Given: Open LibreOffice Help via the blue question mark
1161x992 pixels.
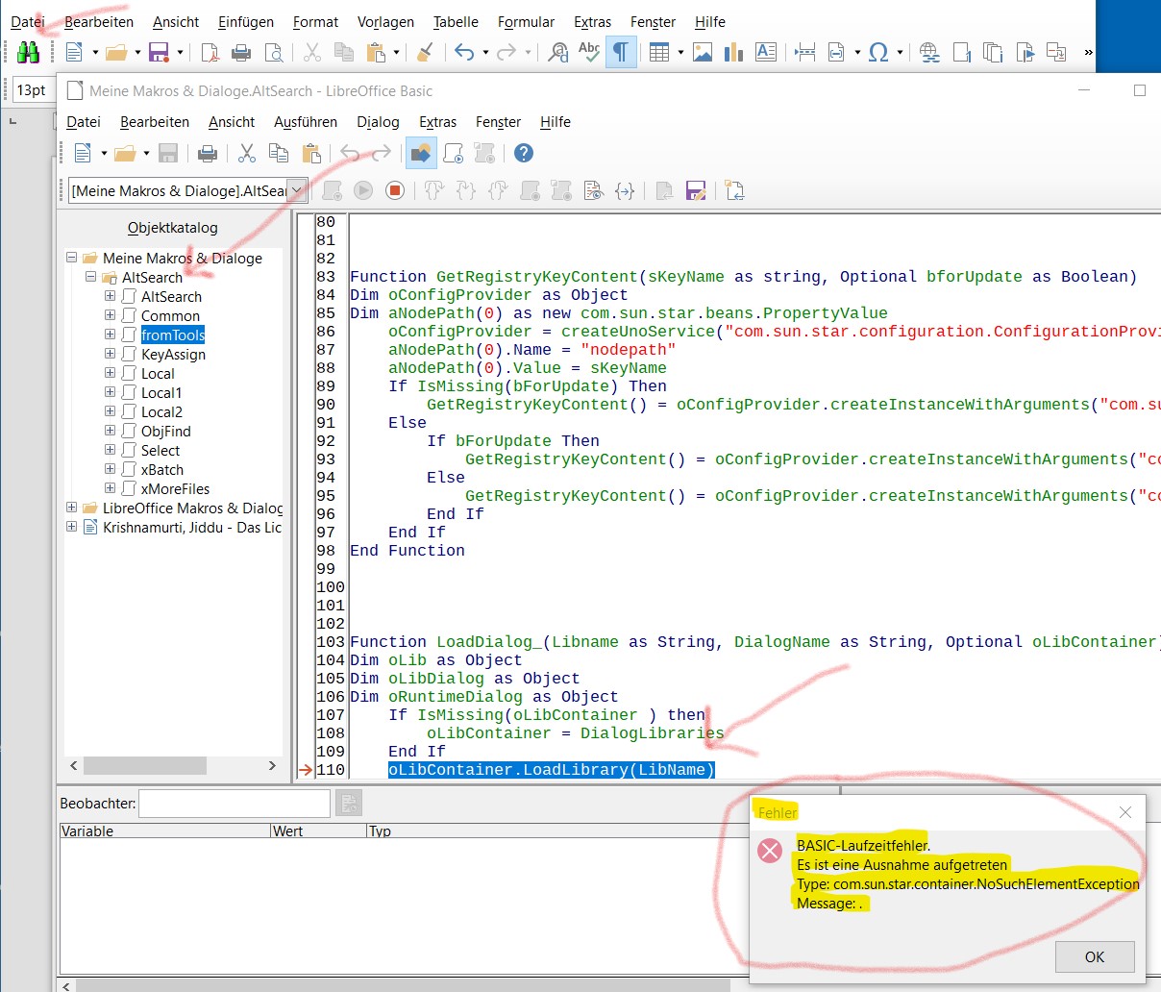Looking at the screenshot, I should point(524,153).
